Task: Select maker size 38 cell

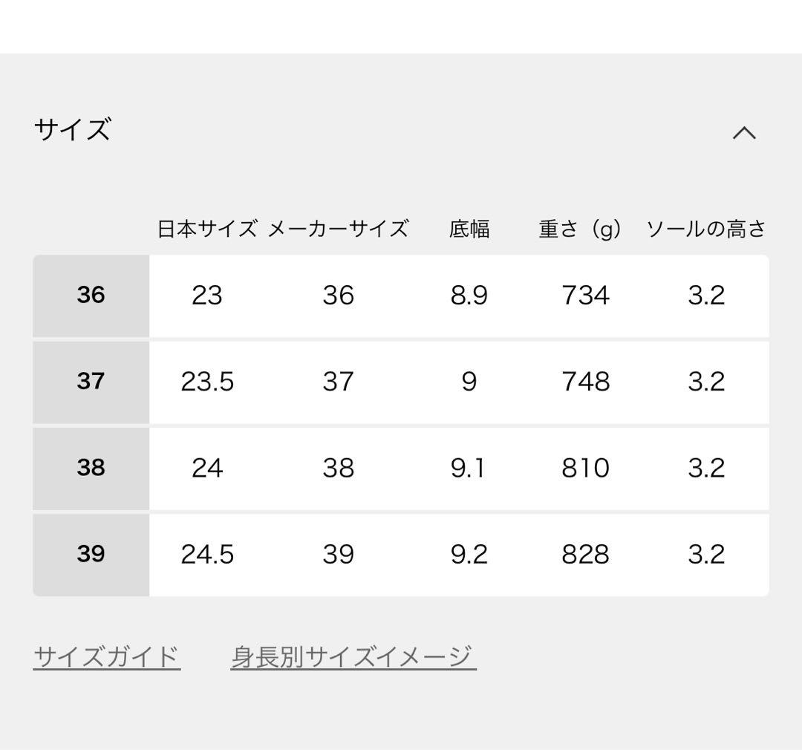Action: (339, 468)
